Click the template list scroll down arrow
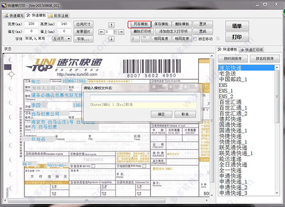 click(277, 193)
